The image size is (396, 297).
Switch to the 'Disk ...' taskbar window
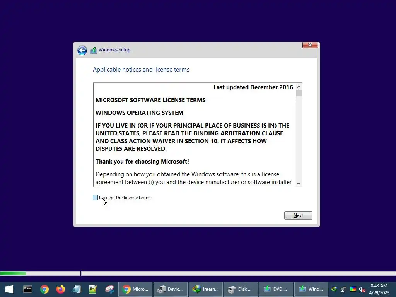click(241, 289)
